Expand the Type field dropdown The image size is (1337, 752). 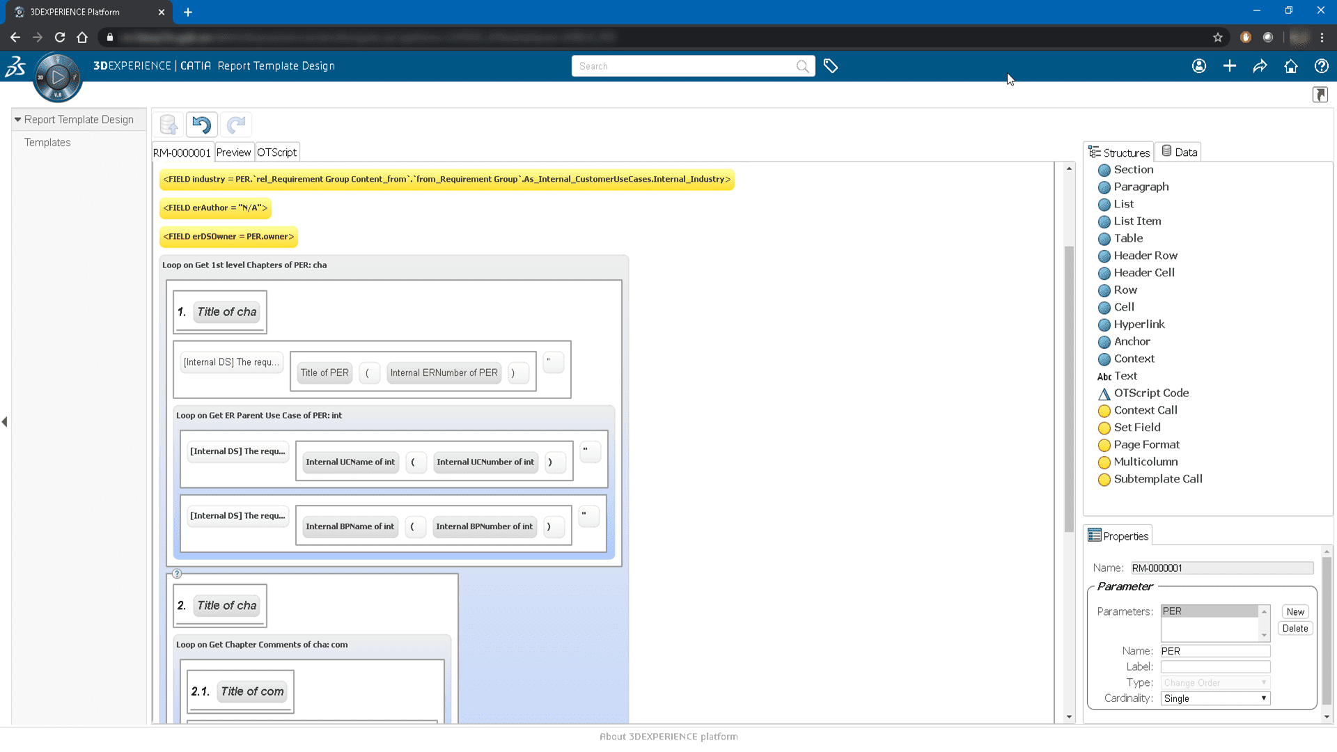coord(1265,682)
